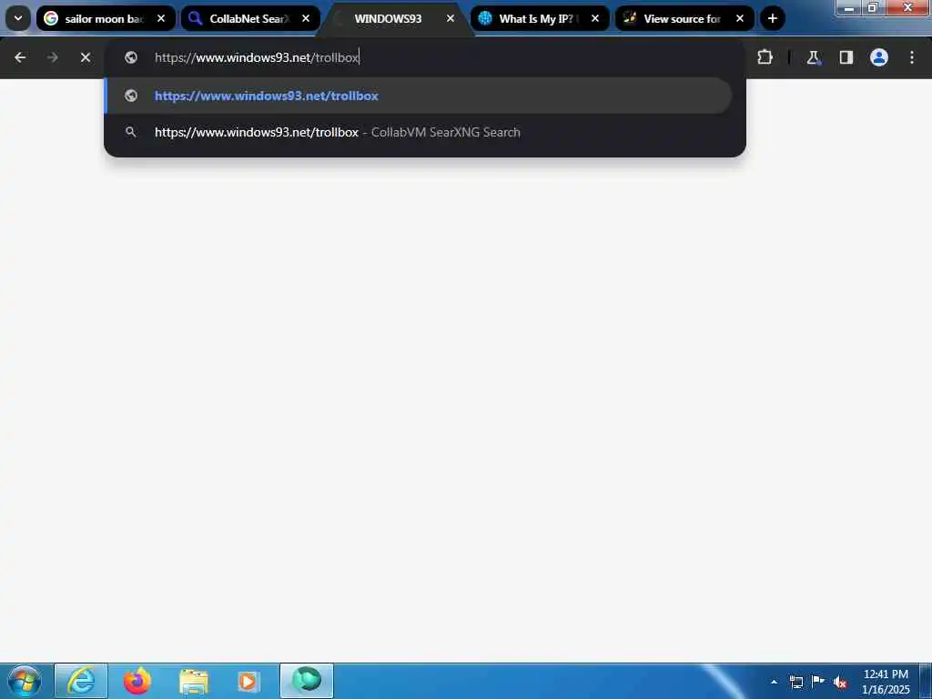This screenshot has height=699, width=932.
Task: Show hidden system tray icons
Action: click(774, 682)
